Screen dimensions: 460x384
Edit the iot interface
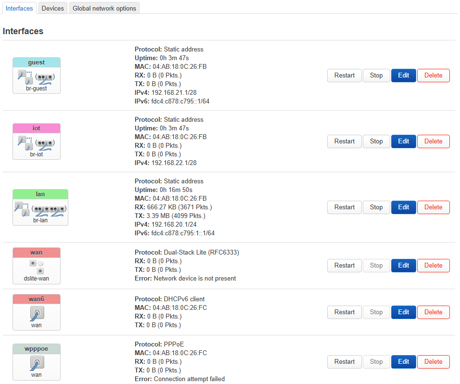[x=404, y=141]
